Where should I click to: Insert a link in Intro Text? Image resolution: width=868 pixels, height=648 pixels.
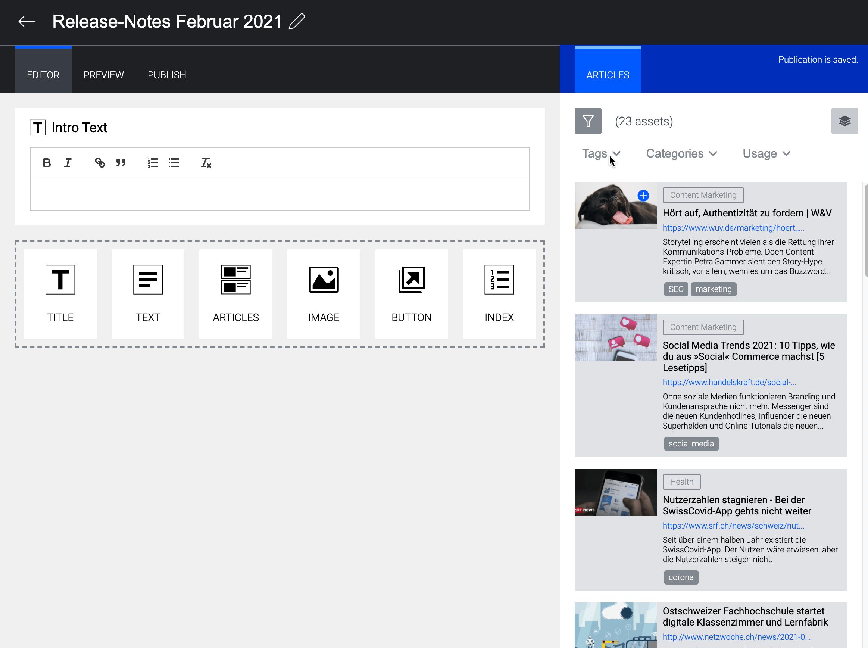pos(100,162)
